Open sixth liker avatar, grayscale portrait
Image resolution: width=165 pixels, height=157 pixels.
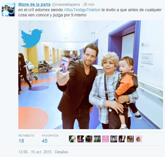[114, 139]
